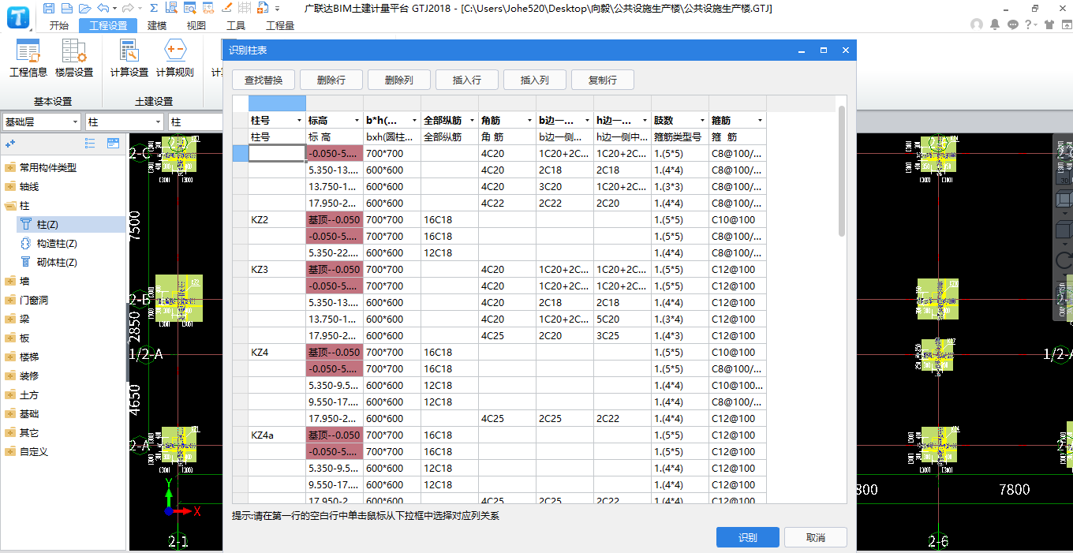Click the T-shirt skin theme icon
Image resolution: width=1073 pixels, height=553 pixels.
[x=1049, y=24]
